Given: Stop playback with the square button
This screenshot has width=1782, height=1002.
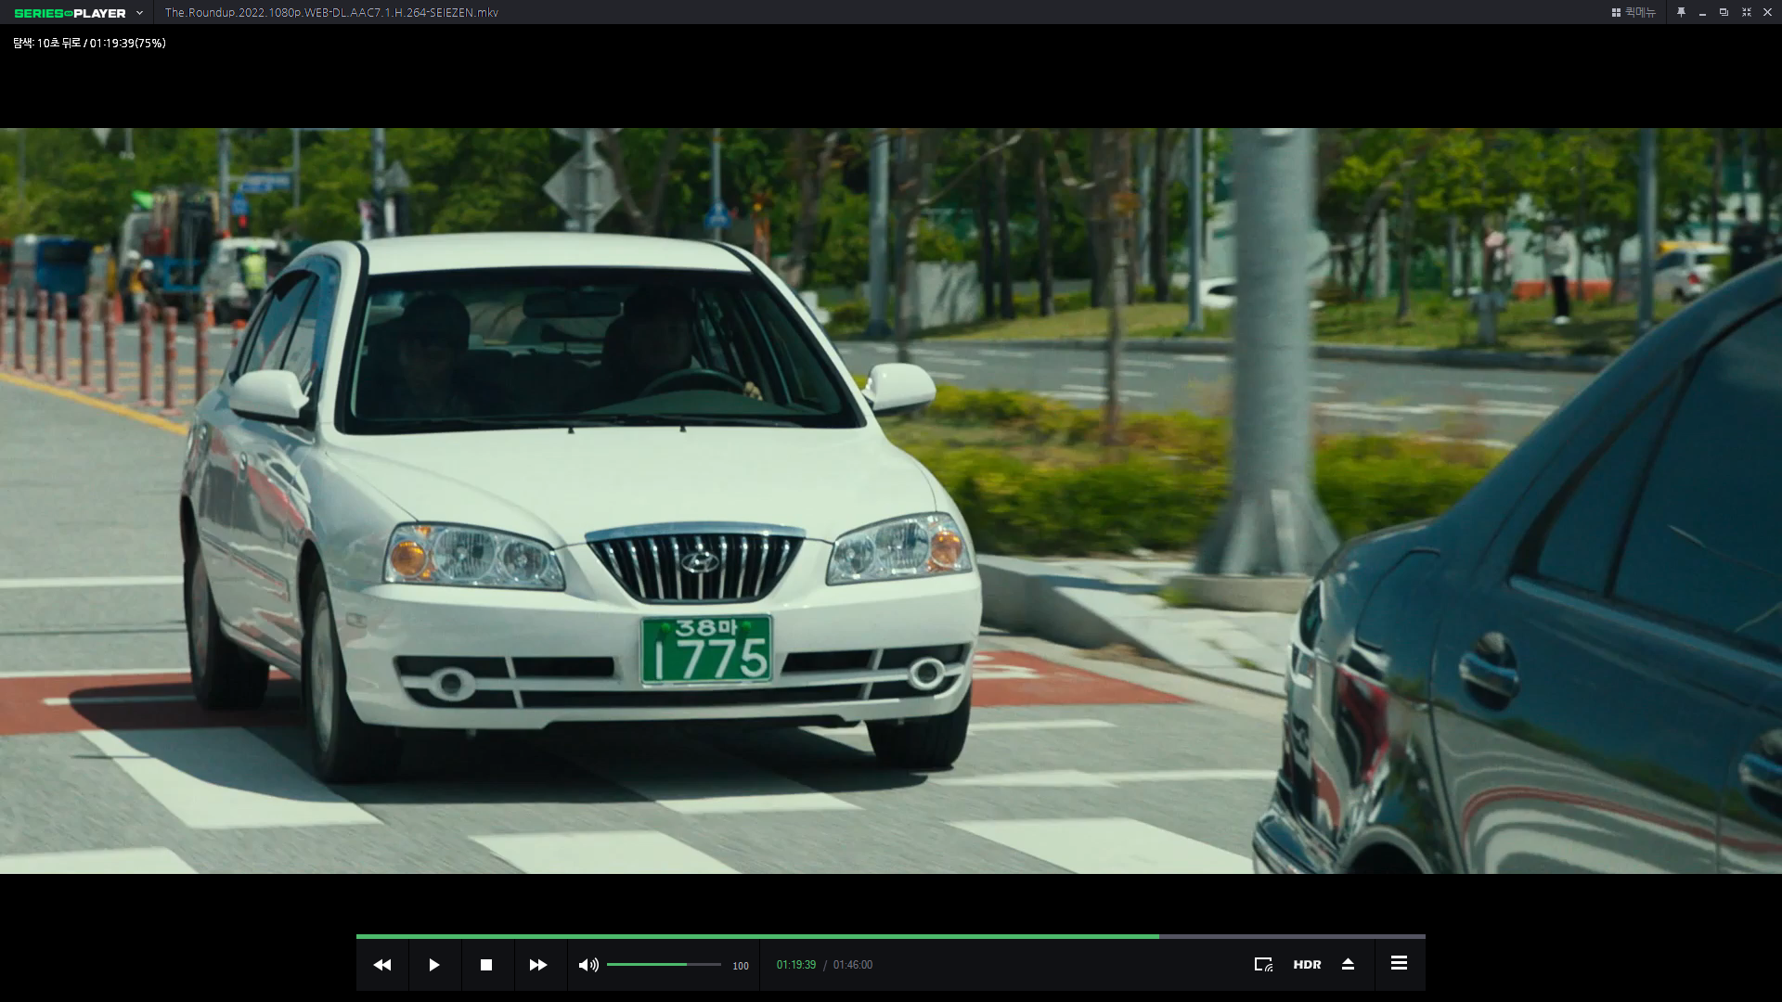Looking at the screenshot, I should pyautogui.click(x=486, y=965).
